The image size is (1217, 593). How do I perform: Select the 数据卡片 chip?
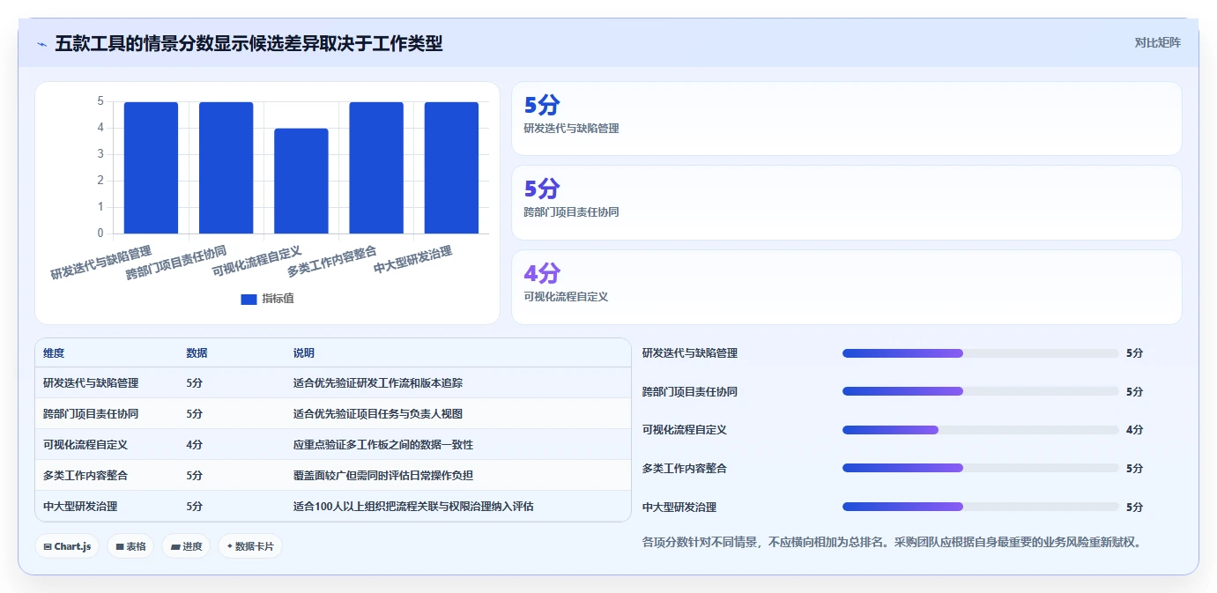pyautogui.click(x=250, y=546)
